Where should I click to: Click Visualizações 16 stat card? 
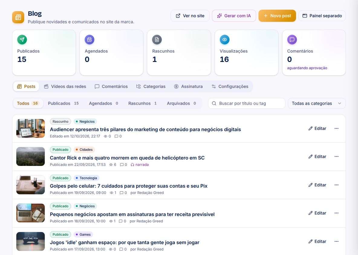(x=246, y=53)
